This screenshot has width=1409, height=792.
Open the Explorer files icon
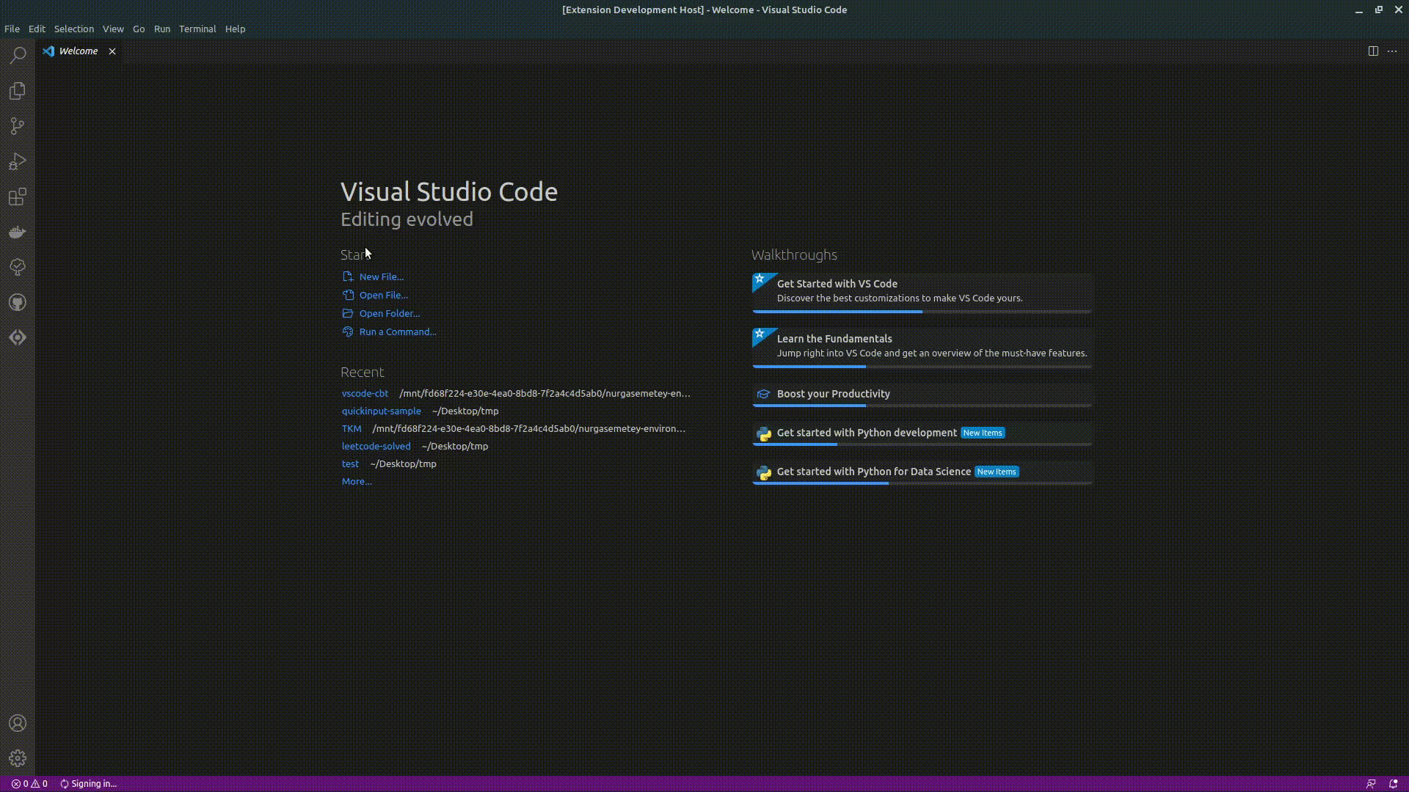coord(18,91)
